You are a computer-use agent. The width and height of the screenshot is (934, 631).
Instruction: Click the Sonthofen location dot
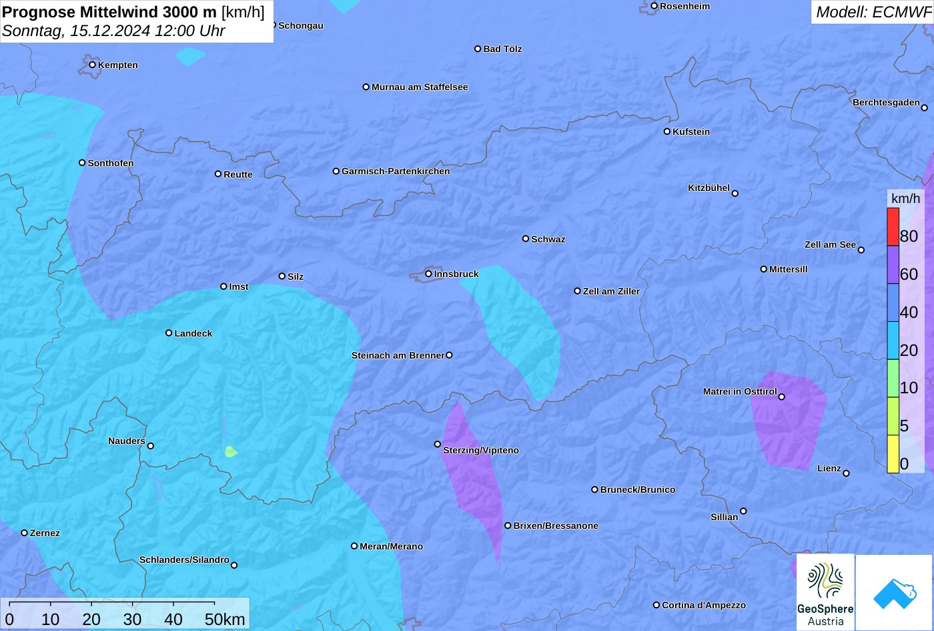82,163
